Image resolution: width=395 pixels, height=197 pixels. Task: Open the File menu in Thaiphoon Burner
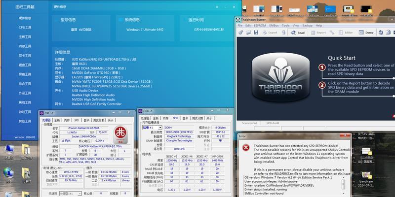[240, 26]
